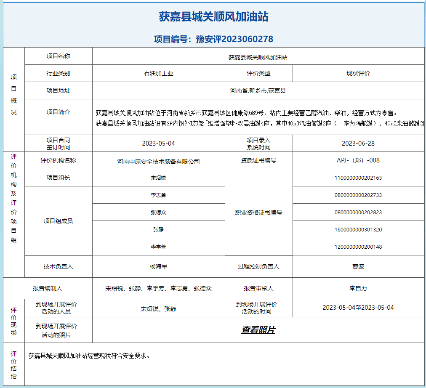Select report authors 宋绍锐、张静、李宇芳、李志勇、张德众
The image size is (426, 388).
coord(158,288)
